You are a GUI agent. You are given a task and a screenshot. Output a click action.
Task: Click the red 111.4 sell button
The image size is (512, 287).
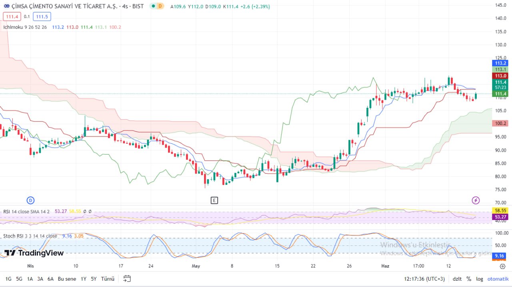pyautogui.click(x=12, y=16)
